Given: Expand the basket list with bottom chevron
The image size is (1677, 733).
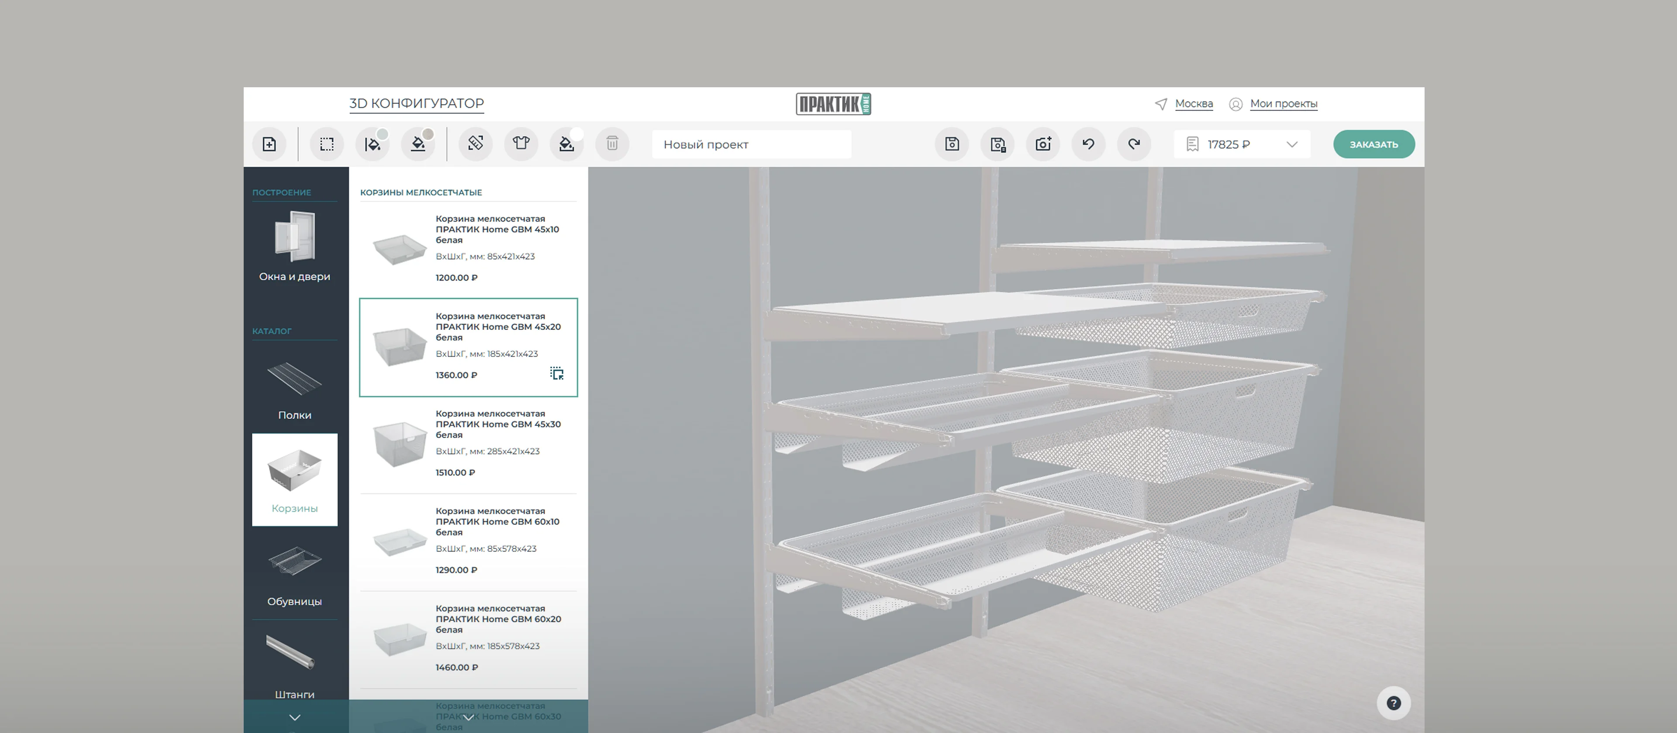Looking at the screenshot, I should 468,717.
